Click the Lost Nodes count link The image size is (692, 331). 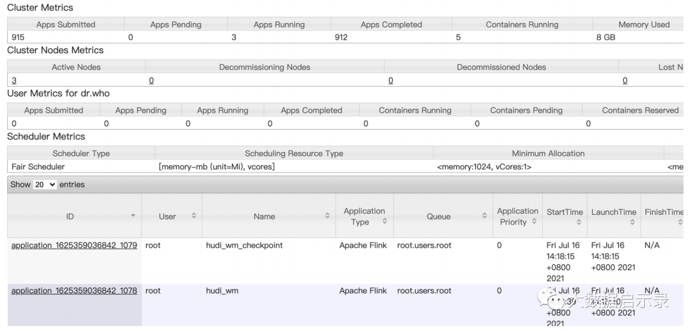pyautogui.click(x=625, y=81)
